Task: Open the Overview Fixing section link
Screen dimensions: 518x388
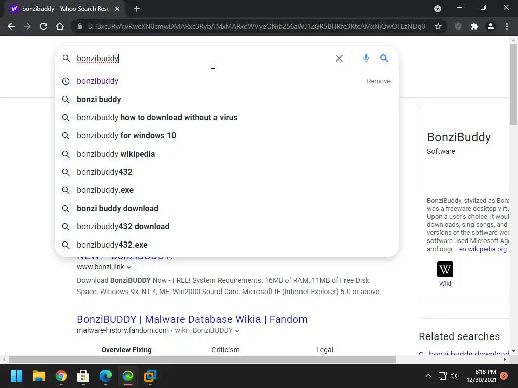Action: pyautogui.click(x=126, y=350)
